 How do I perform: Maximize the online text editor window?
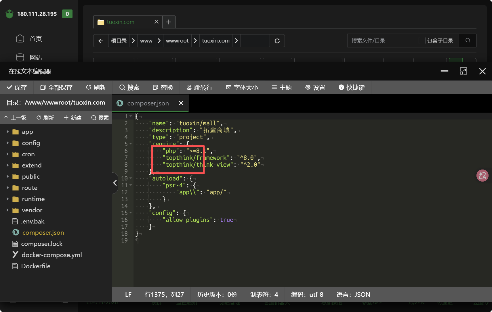pyautogui.click(x=464, y=71)
